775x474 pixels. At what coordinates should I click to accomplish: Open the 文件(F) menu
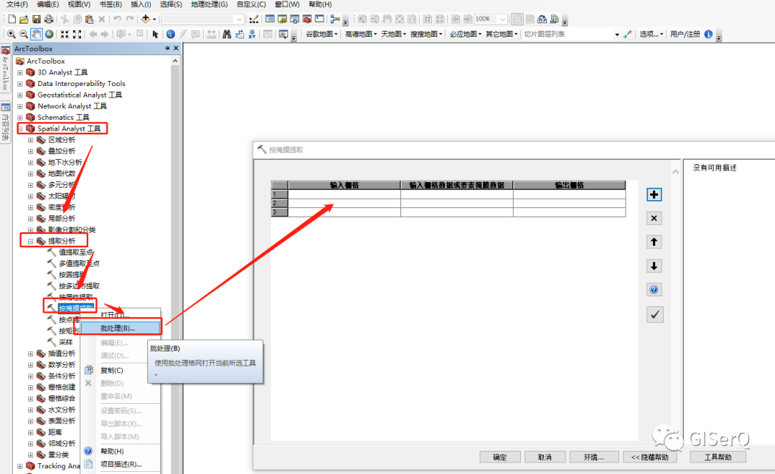pyautogui.click(x=17, y=4)
